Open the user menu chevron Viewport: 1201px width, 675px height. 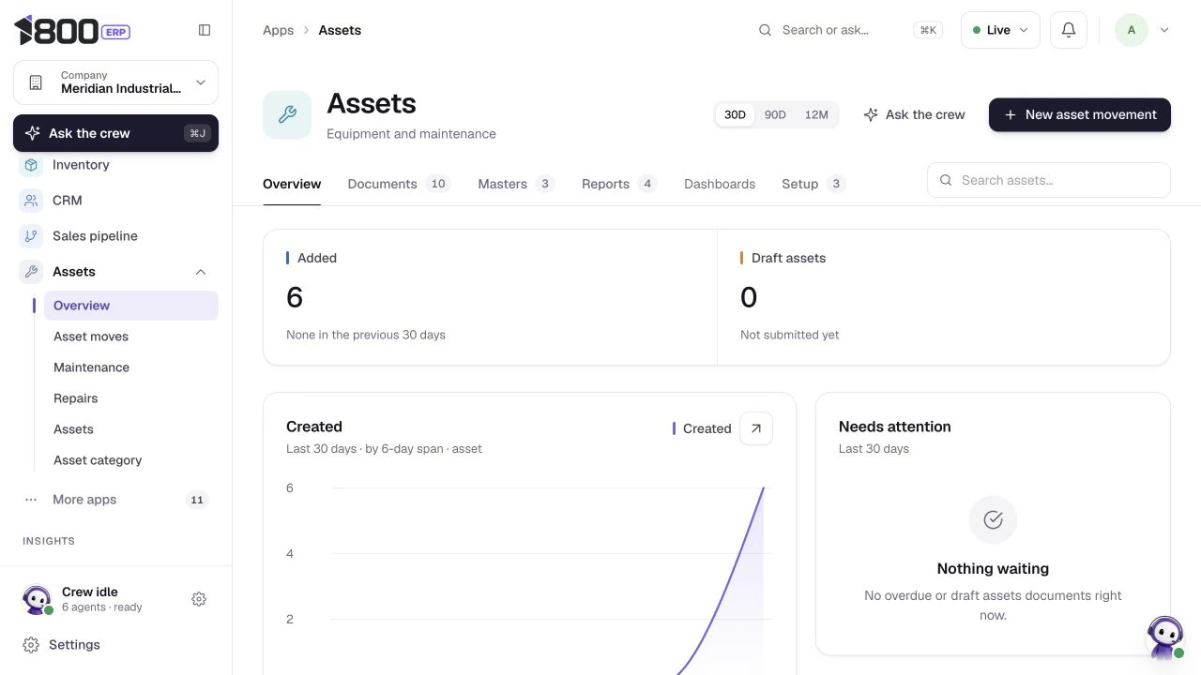pos(1164,30)
